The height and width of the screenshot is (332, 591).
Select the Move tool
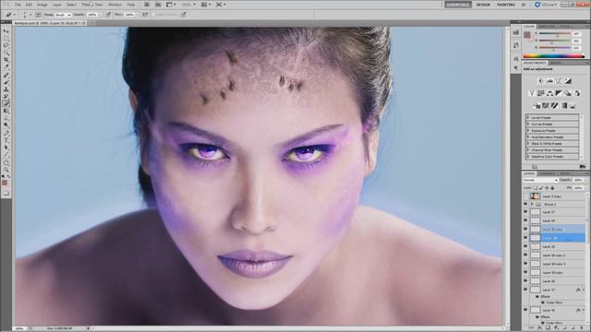pos(6,31)
